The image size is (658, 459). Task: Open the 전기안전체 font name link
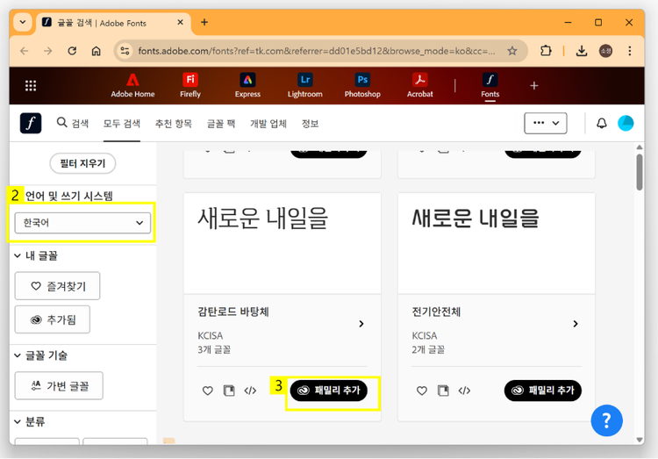pyautogui.click(x=436, y=312)
